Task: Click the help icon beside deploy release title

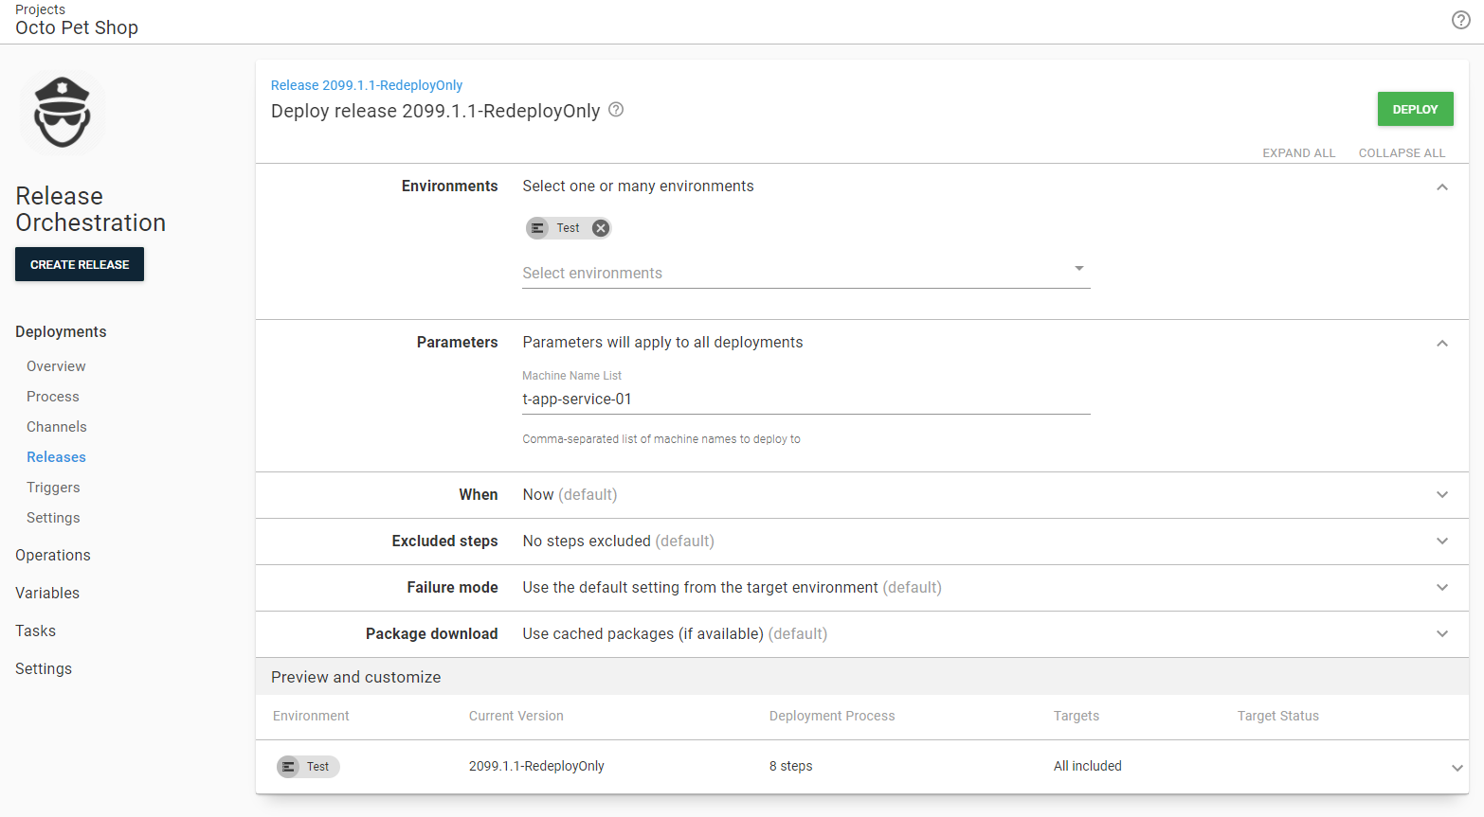Action: pos(616,110)
